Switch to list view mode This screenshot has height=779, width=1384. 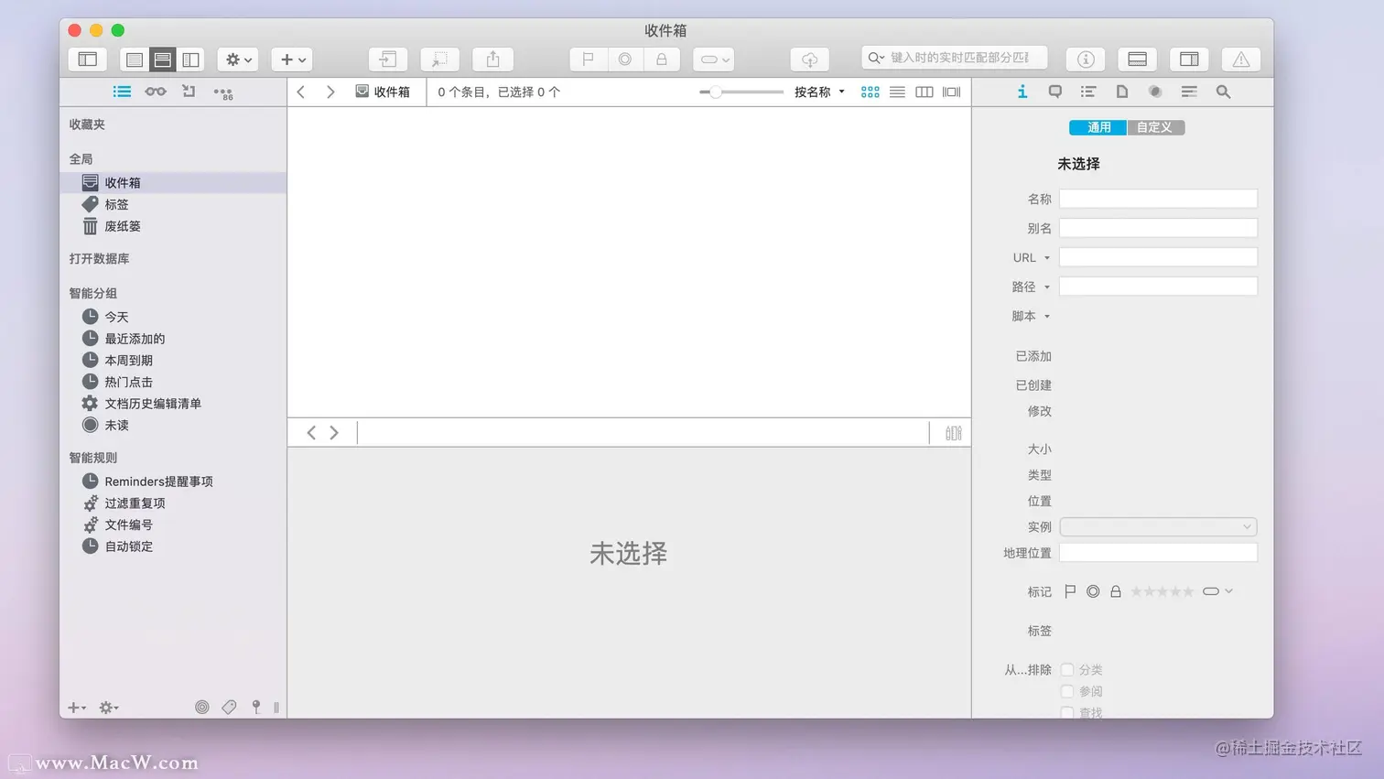click(x=897, y=92)
